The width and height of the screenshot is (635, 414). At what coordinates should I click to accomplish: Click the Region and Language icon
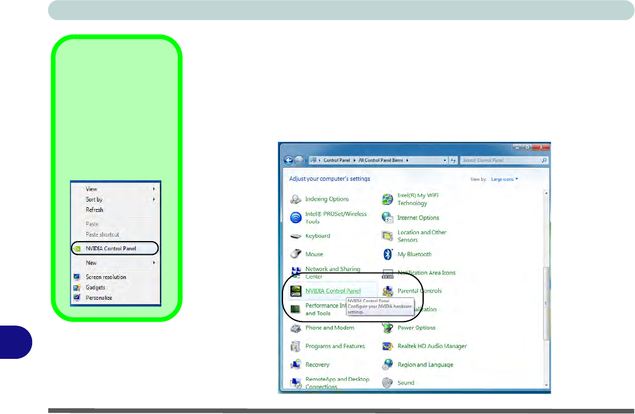[x=388, y=365]
